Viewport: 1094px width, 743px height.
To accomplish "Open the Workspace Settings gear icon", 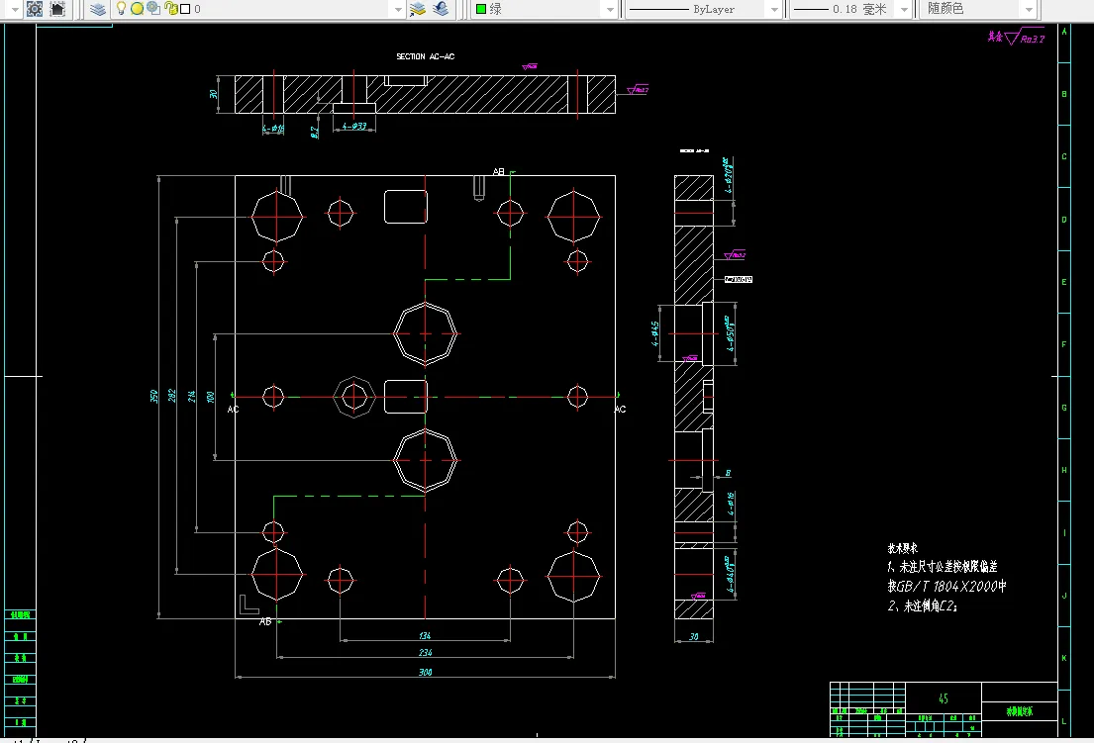I will (x=35, y=9).
